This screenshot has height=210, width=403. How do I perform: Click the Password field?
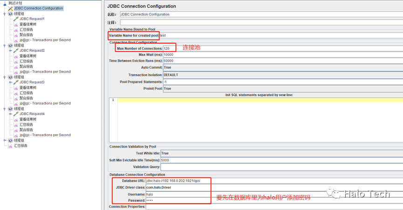(274, 201)
